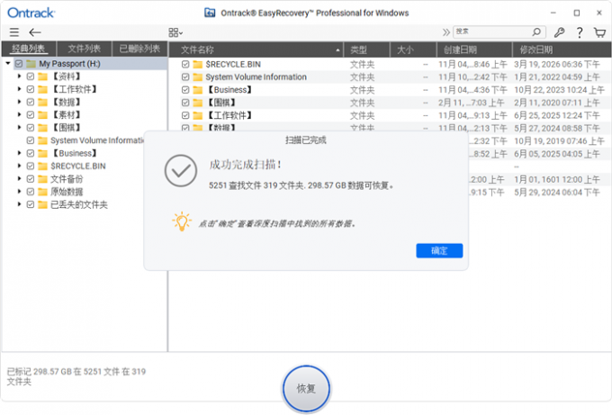
Task: Click date 3月 19, 2026 06:36 下午
Action: pos(557,65)
